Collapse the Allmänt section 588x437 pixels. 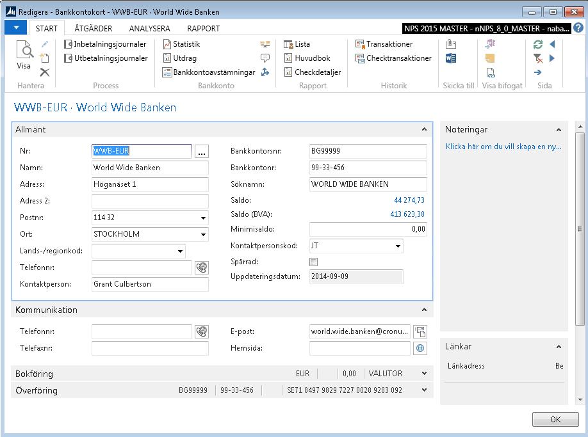[x=424, y=129]
